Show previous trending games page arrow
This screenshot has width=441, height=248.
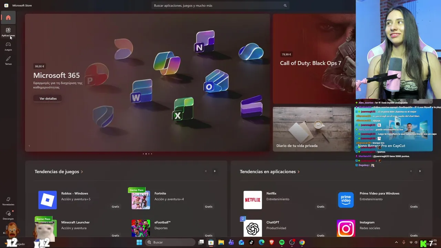pyautogui.click(x=206, y=171)
